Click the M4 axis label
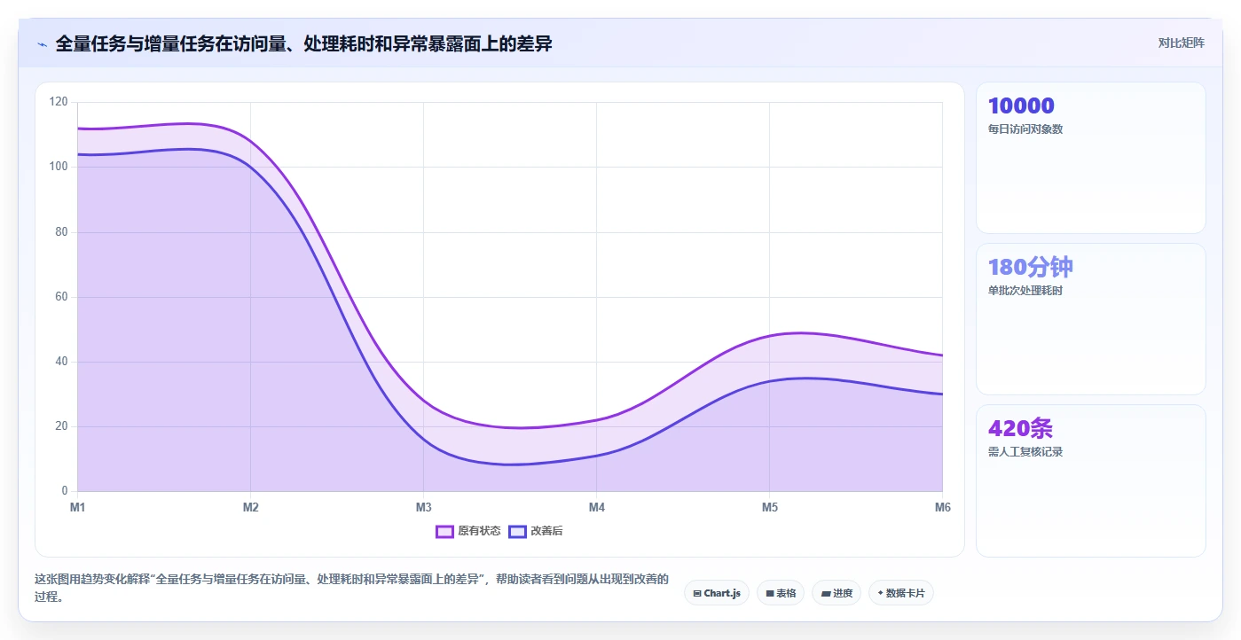 (596, 507)
